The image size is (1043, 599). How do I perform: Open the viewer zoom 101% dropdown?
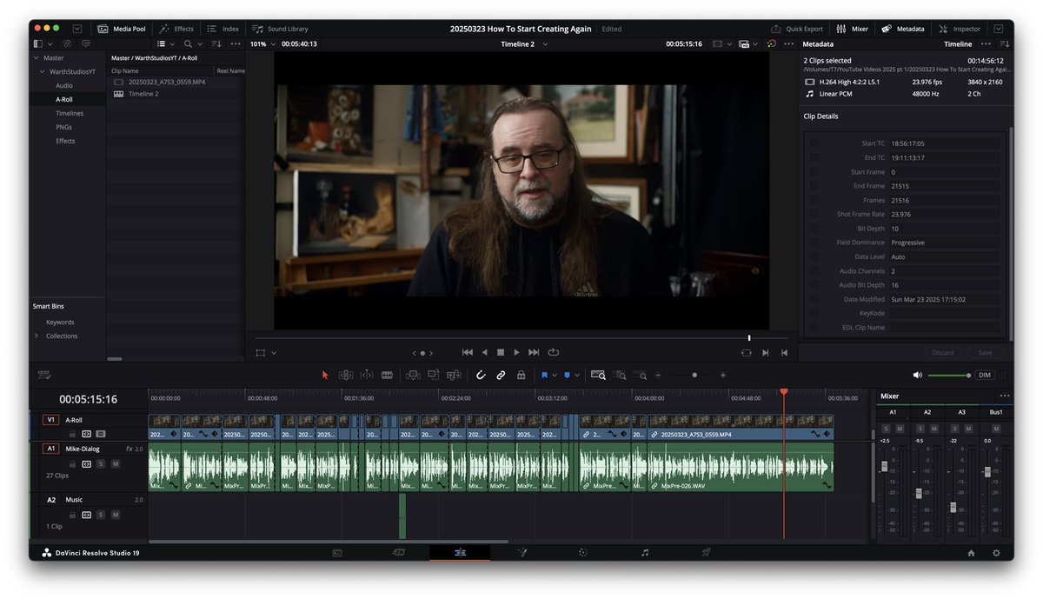tap(262, 43)
